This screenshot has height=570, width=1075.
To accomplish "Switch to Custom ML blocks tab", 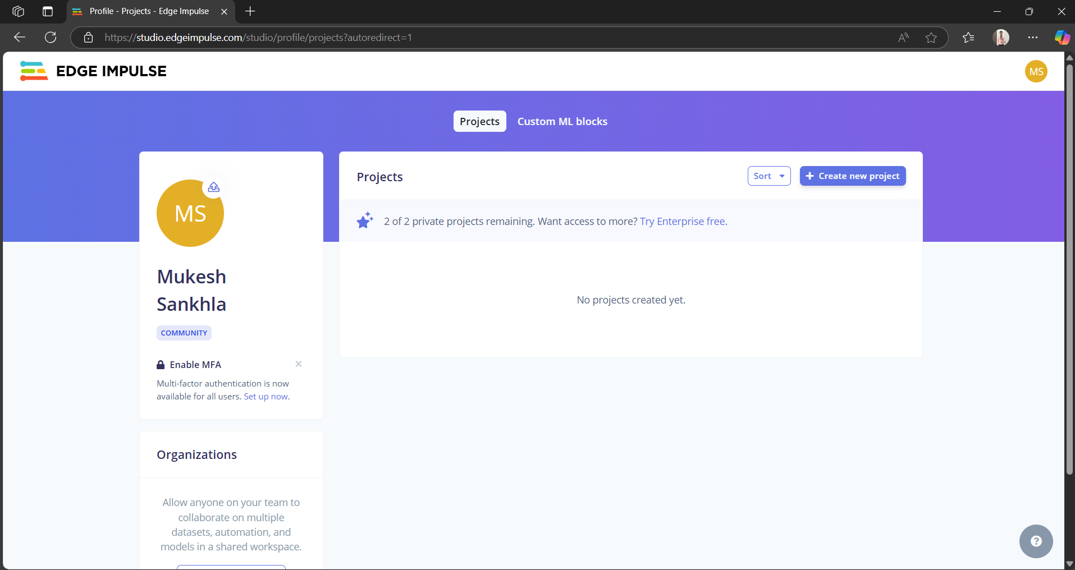I will [562, 121].
